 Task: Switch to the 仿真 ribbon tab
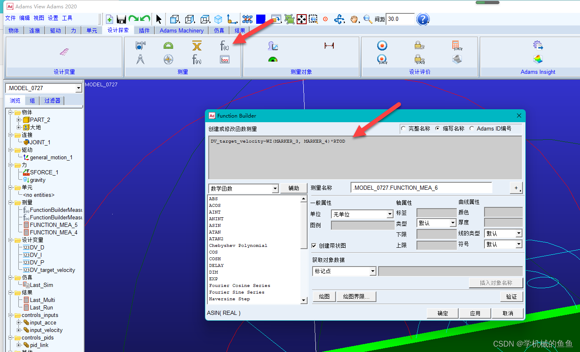[219, 30]
